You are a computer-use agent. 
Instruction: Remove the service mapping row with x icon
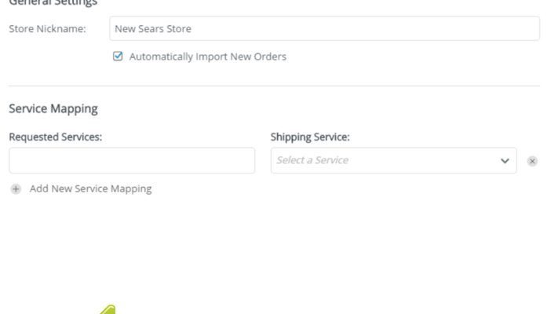tap(532, 161)
